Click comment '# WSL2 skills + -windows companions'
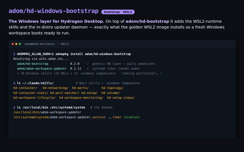 108,83
